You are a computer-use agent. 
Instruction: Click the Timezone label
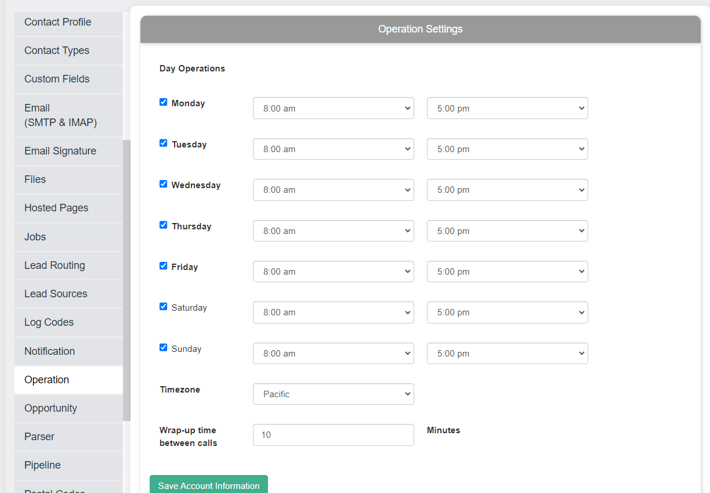point(180,390)
